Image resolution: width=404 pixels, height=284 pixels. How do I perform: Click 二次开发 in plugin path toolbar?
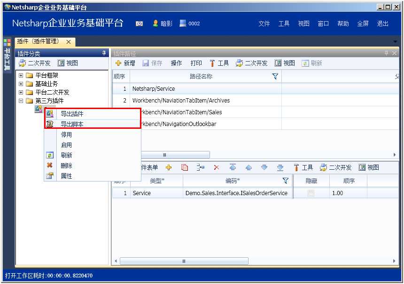251,63
